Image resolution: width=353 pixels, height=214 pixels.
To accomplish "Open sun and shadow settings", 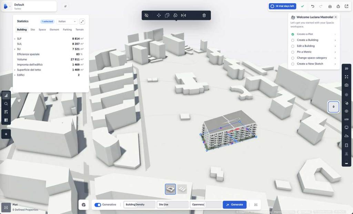I will [x=347, y=94].
